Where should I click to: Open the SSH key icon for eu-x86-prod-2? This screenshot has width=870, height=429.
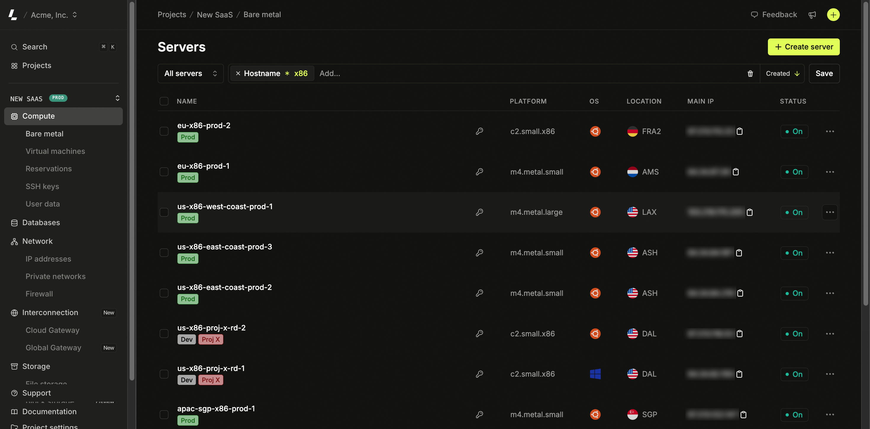[x=479, y=131]
